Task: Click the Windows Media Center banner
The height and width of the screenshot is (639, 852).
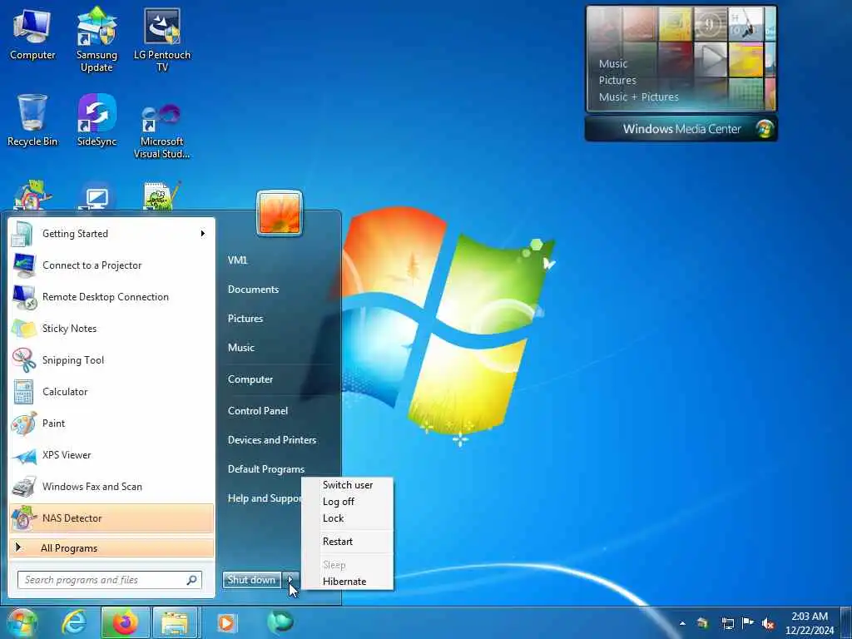Action: point(681,129)
